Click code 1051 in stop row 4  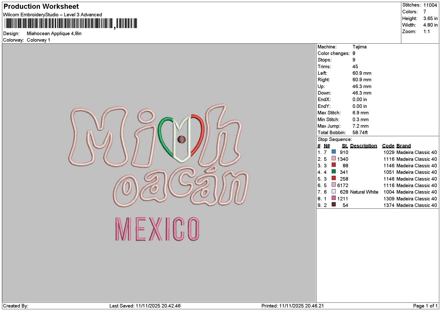[x=389, y=172]
